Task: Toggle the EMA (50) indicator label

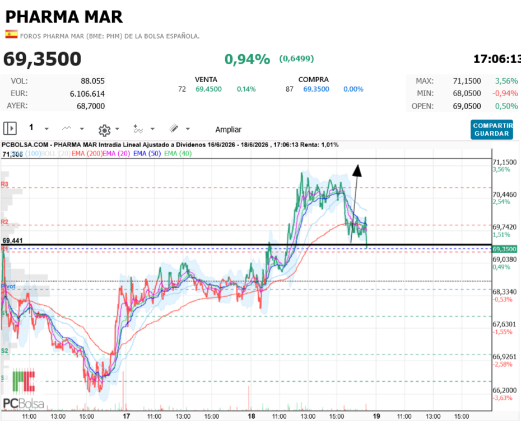Action: (x=147, y=154)
